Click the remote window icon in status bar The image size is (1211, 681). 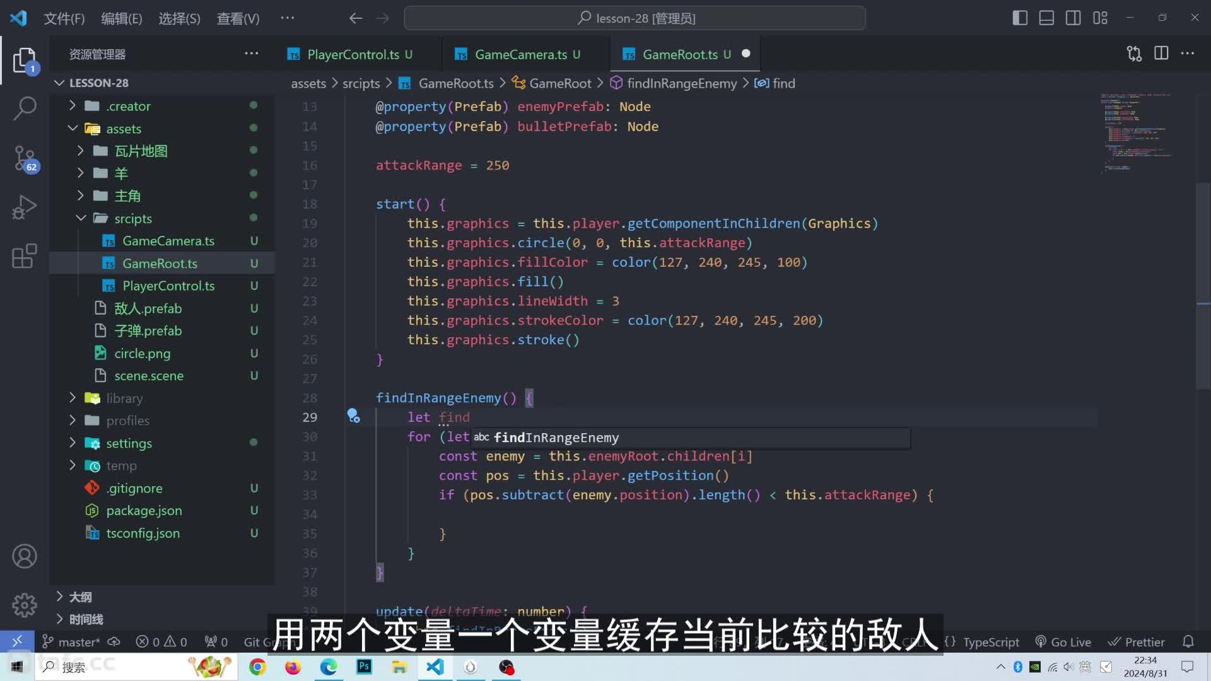[x=16, y=641]
